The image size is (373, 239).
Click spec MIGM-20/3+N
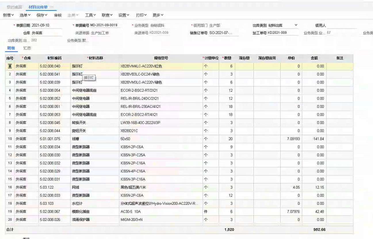pos(161,219)
